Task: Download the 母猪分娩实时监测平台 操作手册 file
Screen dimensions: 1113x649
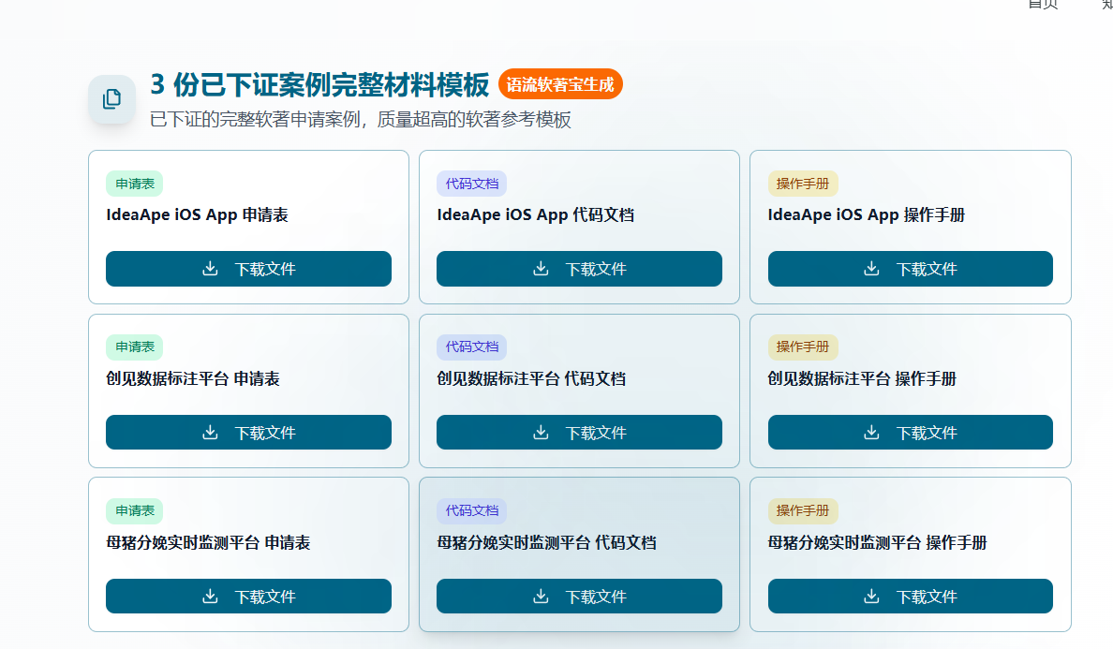Action: 910,596
